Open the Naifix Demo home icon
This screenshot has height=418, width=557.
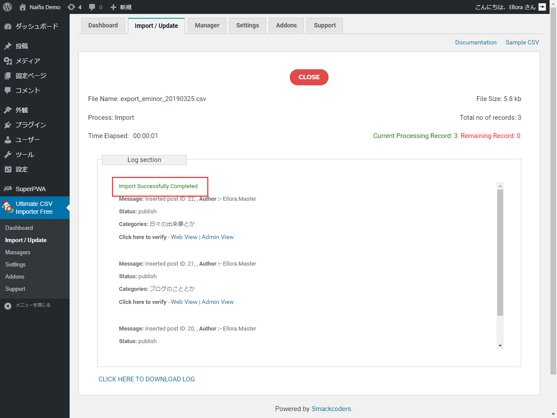[x=23, y=7]
